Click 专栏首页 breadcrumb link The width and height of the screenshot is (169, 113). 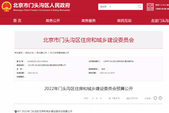tap(18, 53)
